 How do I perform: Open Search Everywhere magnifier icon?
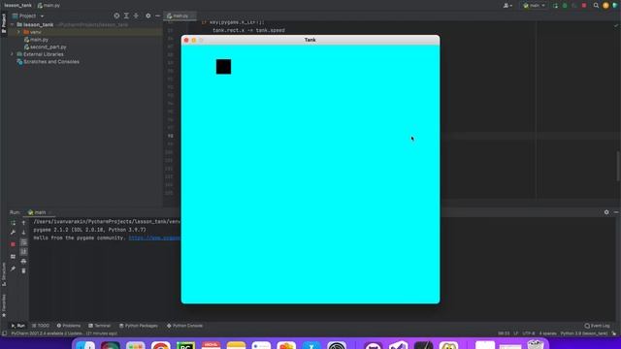point(596,6)
